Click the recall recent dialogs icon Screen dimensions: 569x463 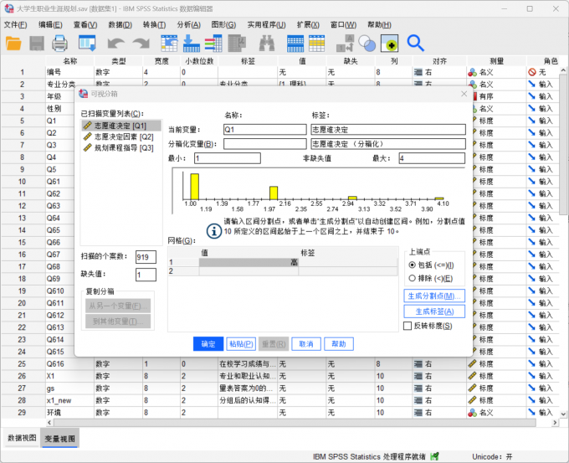pyautogui.click(x=88, y=44)
